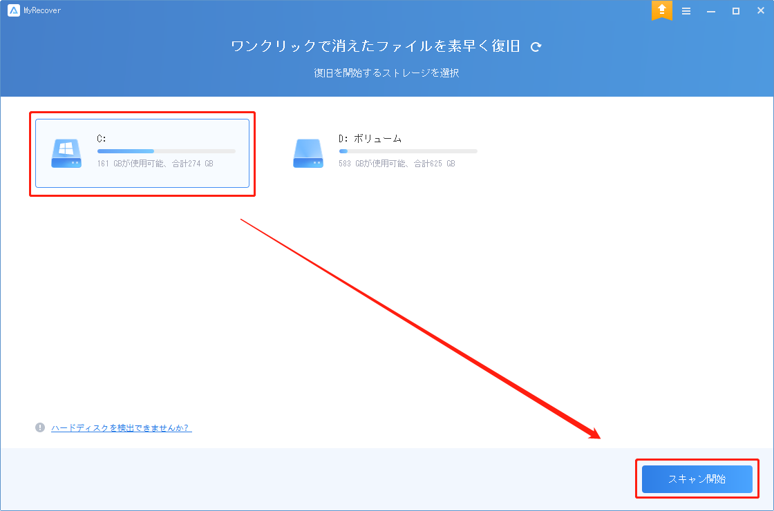Refresh the storage list via the reload icon
Image resolution: width=774 pixels, height=511 pixels.
coord(536,46)
